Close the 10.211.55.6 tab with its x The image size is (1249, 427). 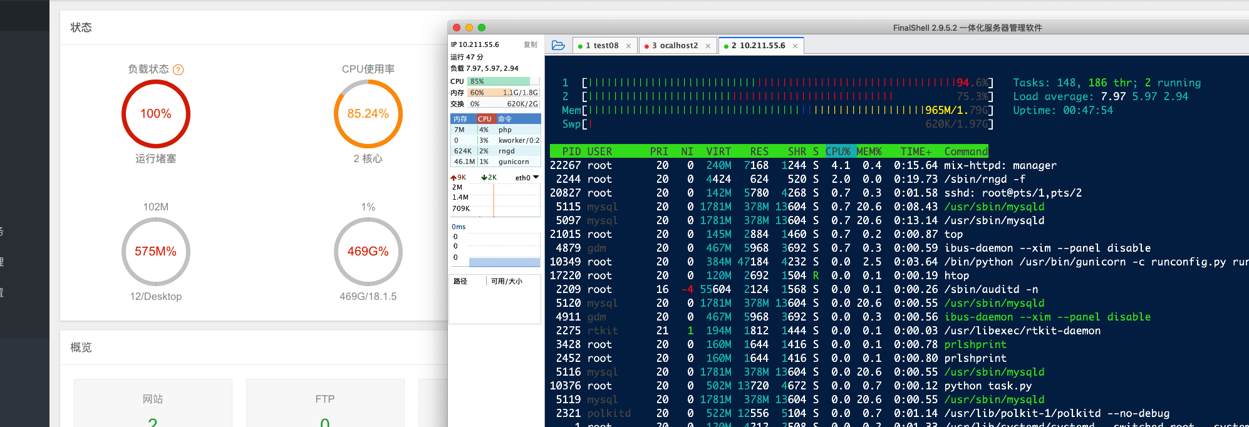(795, 46)
